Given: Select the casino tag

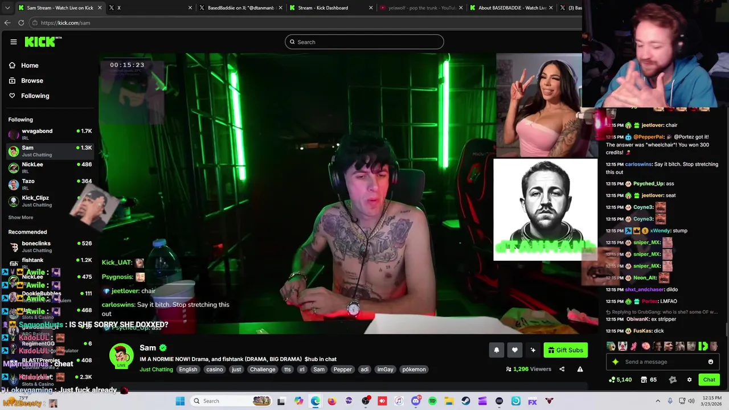Looking at the screenshot, I should tap(215, 369).
